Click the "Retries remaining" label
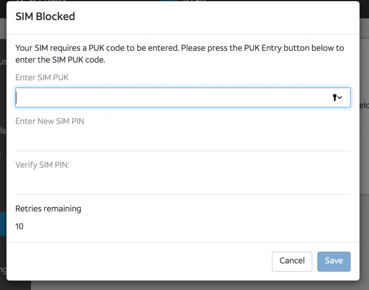 [48, 209]
